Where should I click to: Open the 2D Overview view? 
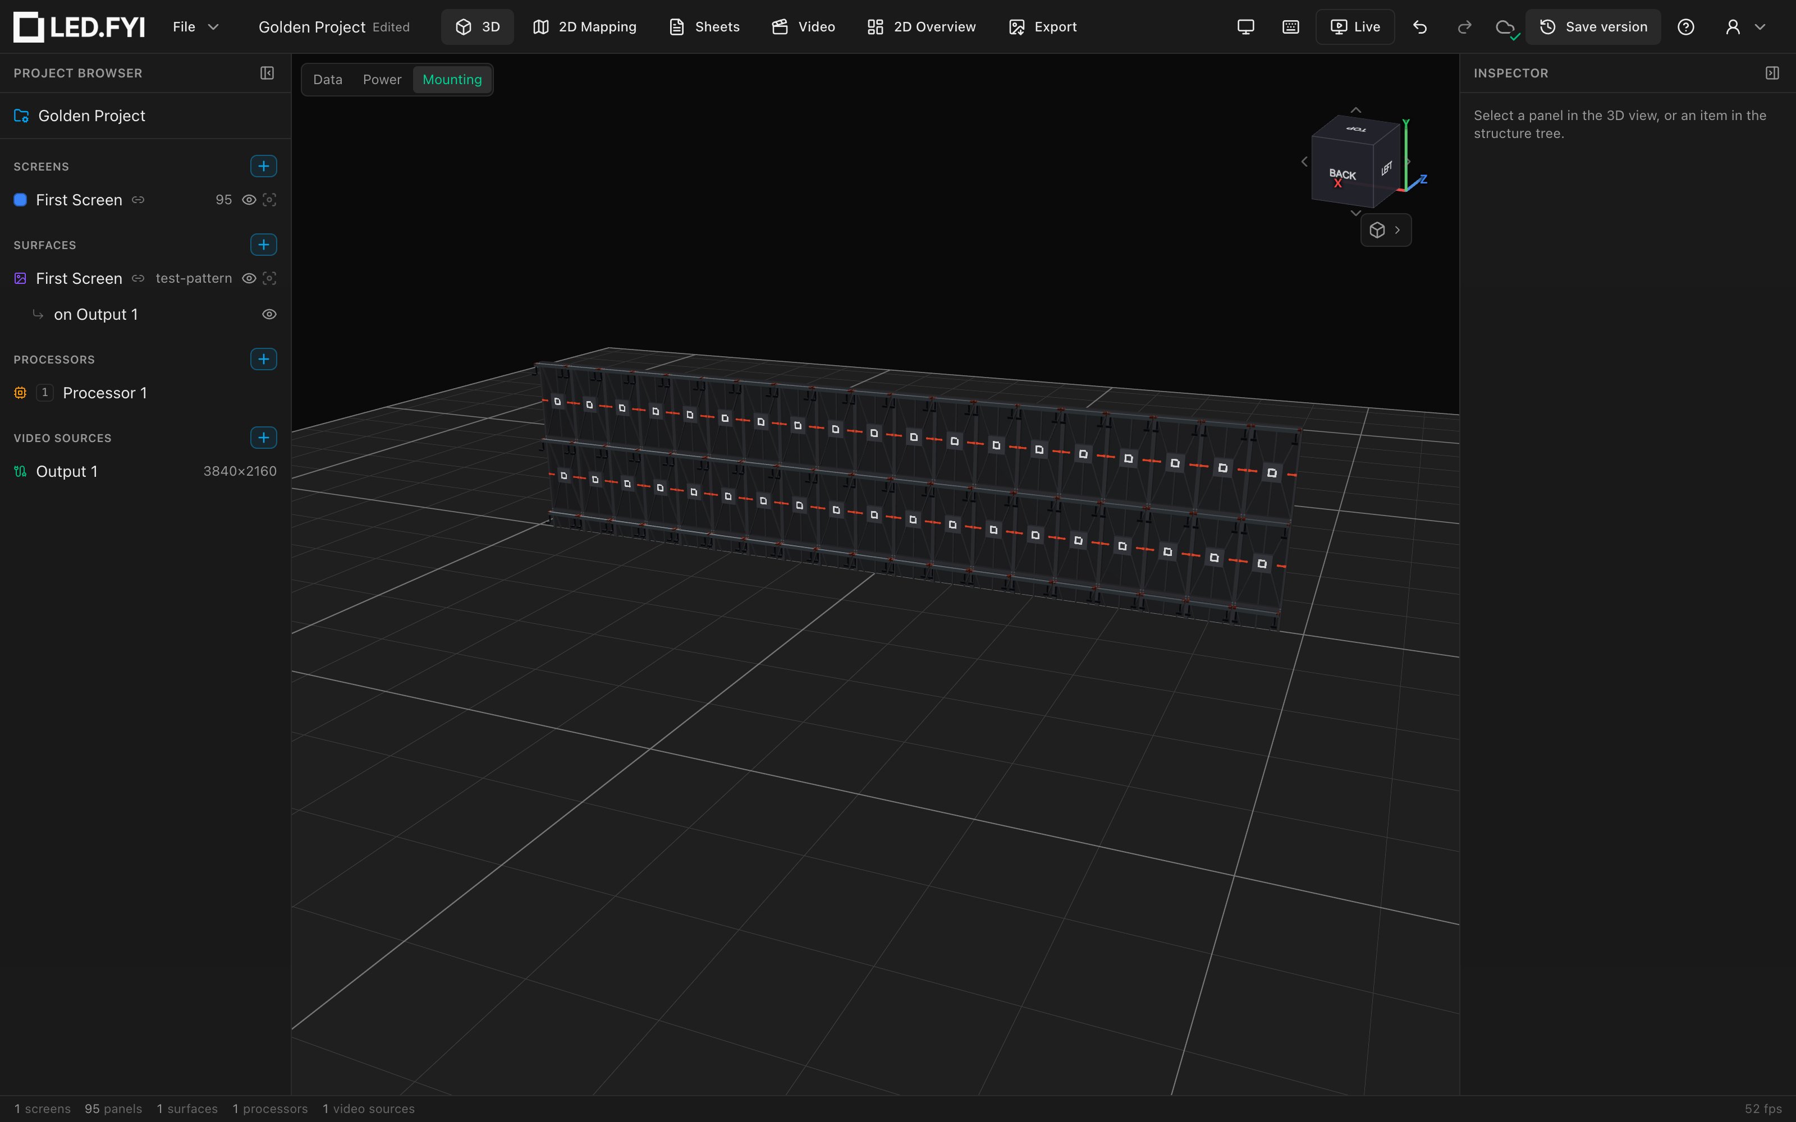coord(922,27)
